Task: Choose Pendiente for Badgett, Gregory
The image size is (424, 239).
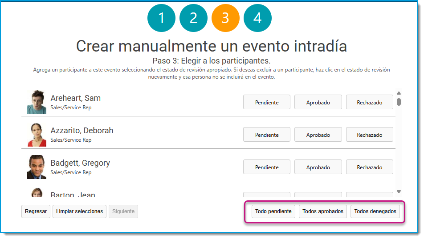Action: click(x=267, y=167)
